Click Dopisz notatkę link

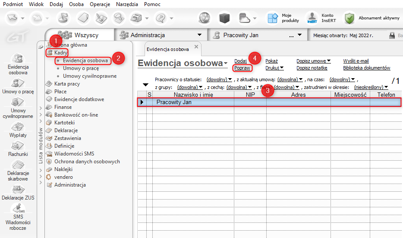pos(312,68)
